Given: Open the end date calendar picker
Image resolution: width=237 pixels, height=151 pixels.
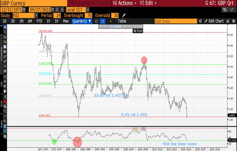Looking at the screenshot, I should click(x=52, y=10).
